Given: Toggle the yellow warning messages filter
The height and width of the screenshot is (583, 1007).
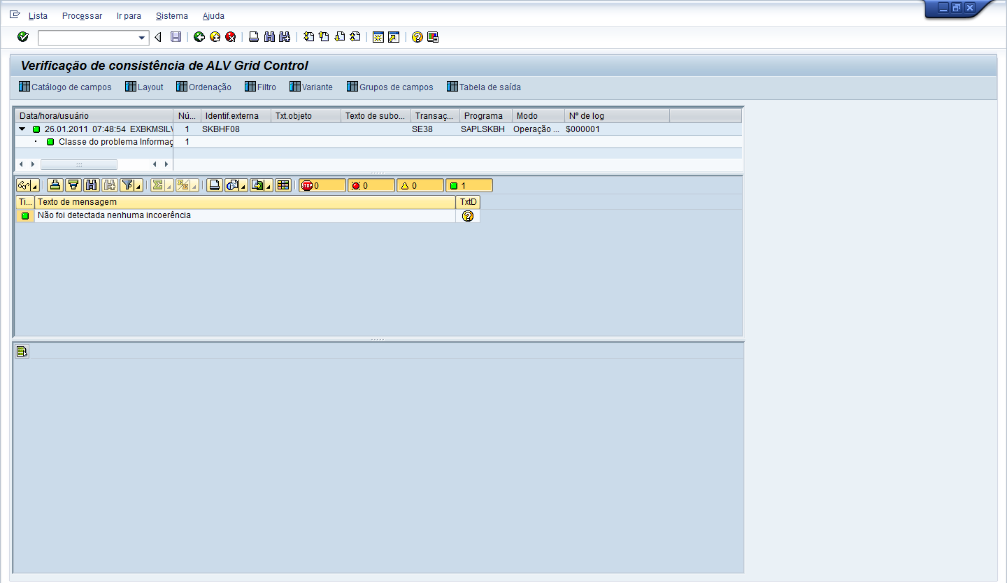Looking at the screenshot, I should pyautogui.click(x=420, y=185).
